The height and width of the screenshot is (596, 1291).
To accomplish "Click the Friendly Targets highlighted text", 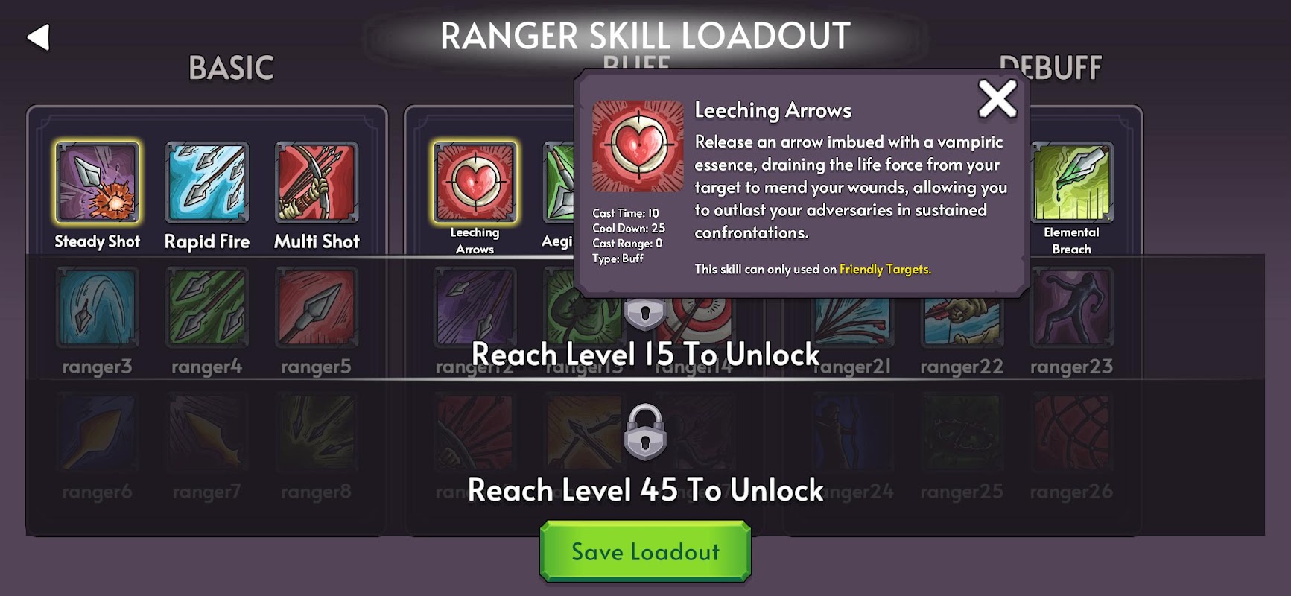I will [885, 269].
